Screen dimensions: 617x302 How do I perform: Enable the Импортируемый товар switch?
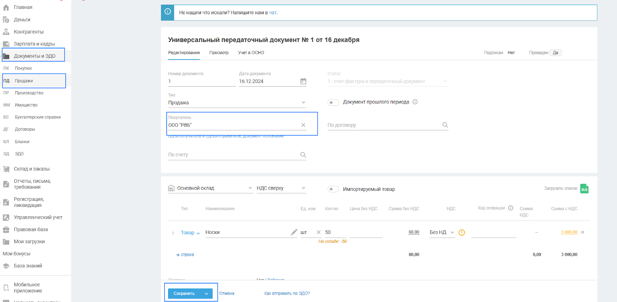click(333, 189)
